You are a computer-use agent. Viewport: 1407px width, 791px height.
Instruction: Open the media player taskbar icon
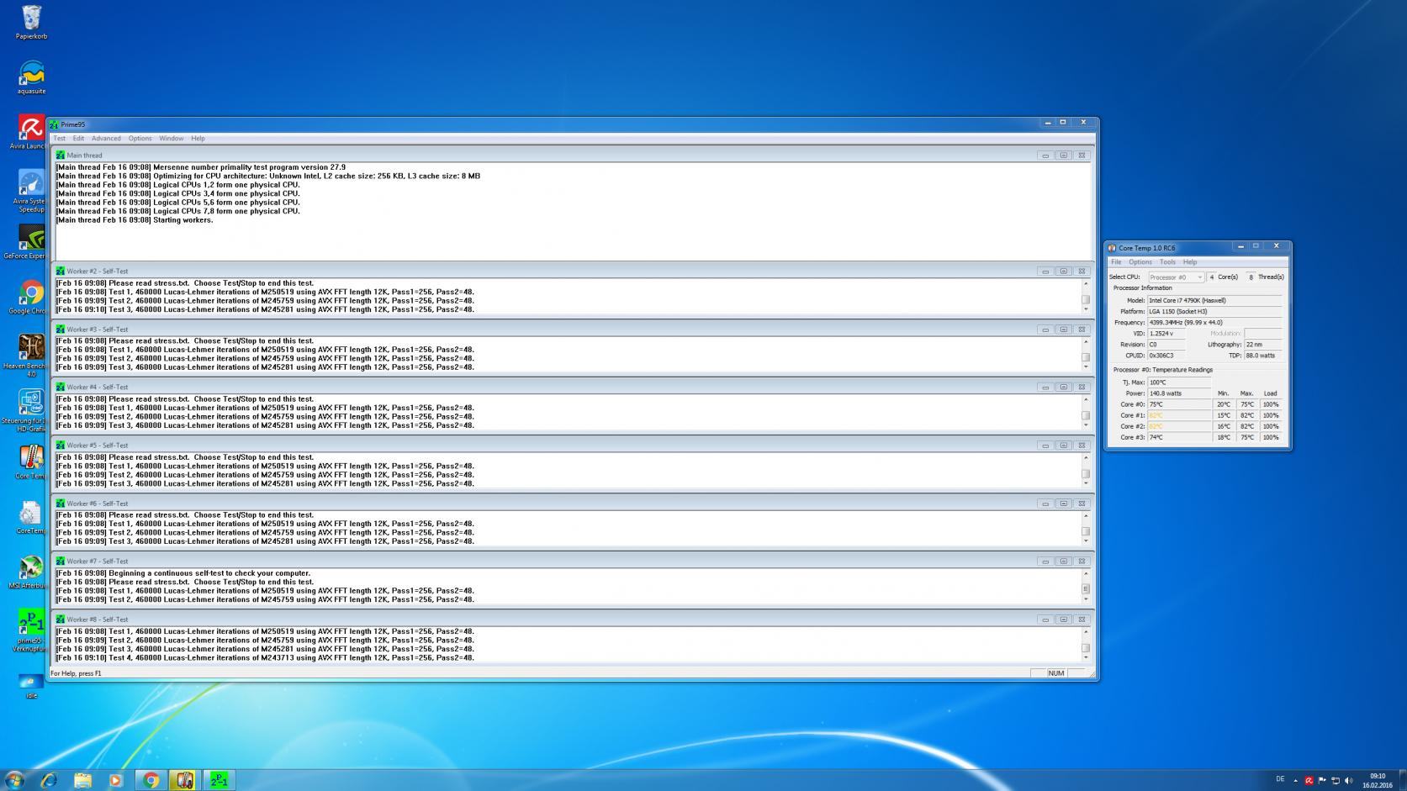coord(115,780)
